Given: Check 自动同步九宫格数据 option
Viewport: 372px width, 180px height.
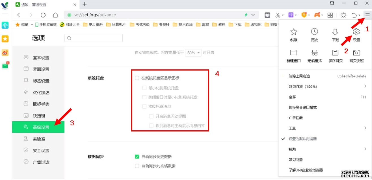Looking at the screenshot, I should click(137, 166).
